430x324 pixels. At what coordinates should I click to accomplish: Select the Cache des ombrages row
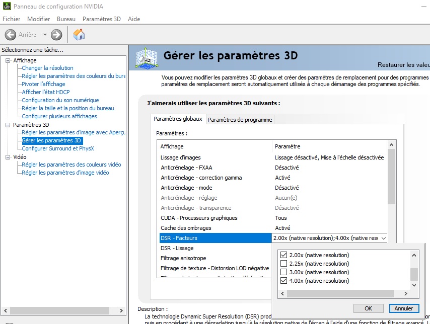[x=273, y=228]
